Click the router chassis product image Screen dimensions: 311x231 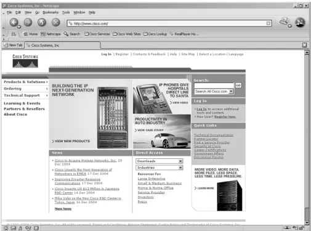(113, 118)
